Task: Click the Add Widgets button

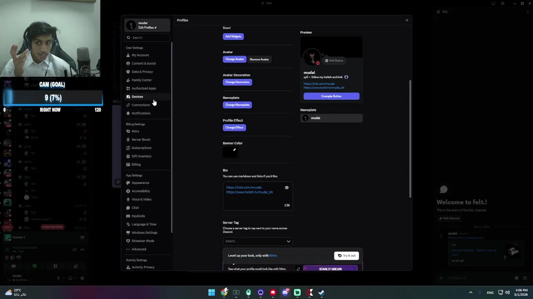Action: 233,37
